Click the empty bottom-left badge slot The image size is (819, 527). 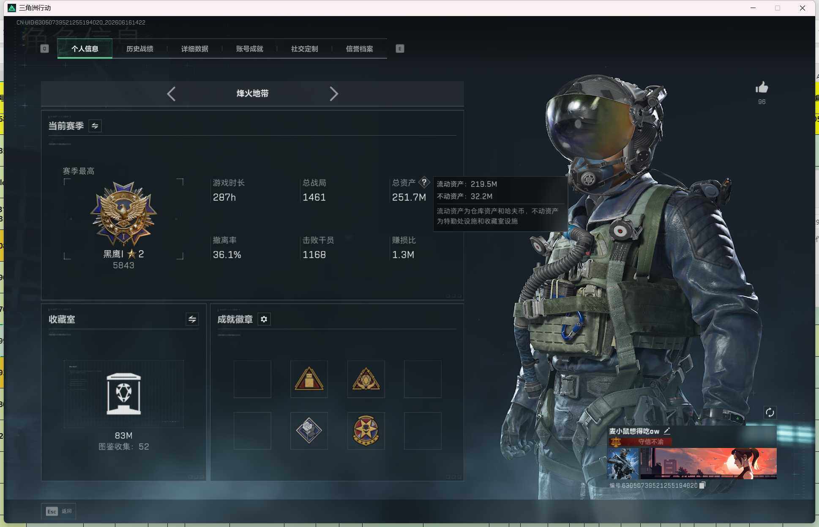(252, 431)
